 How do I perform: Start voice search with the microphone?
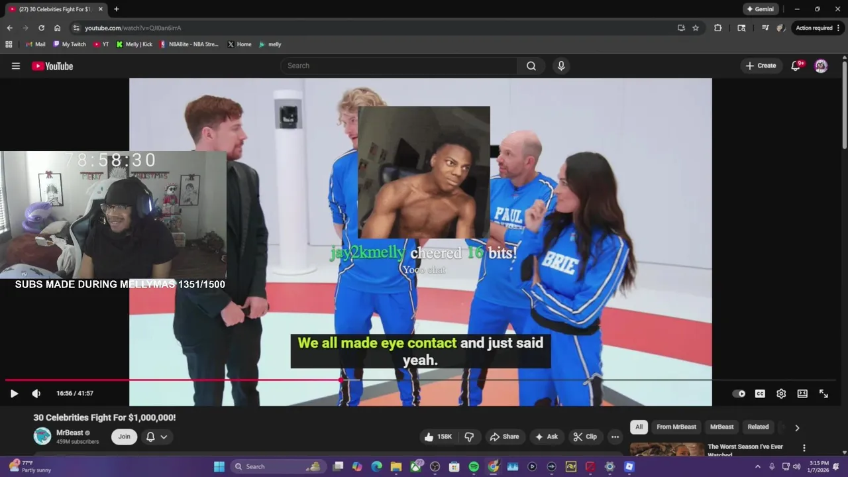561,66
